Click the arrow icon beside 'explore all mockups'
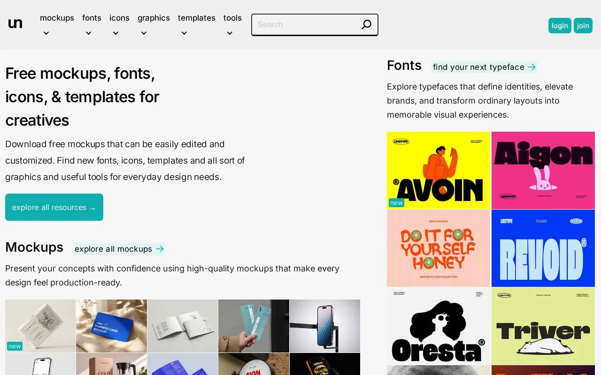This screenshot has height=375, width=601. (160, 249)
